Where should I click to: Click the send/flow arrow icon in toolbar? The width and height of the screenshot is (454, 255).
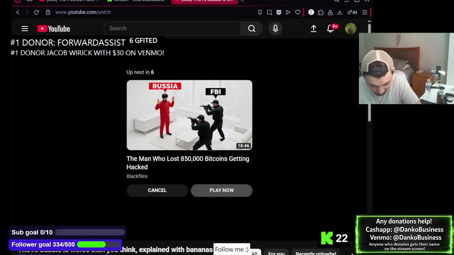click(288, 12)
